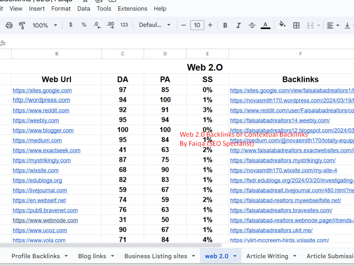Image resolution: width=354 pixels, height=266 pixels.
Task: Switch to Profile Backlinks sheet tab
Action: [x=36, y=256]
